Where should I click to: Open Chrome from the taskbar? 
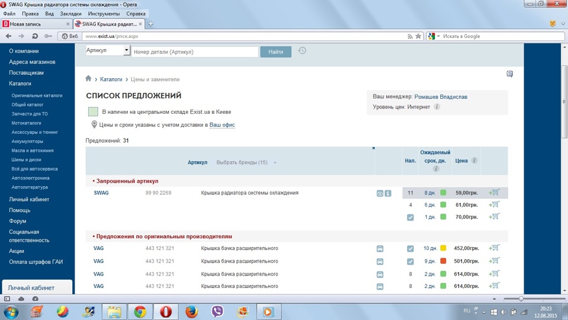click(x=140, y=312)
